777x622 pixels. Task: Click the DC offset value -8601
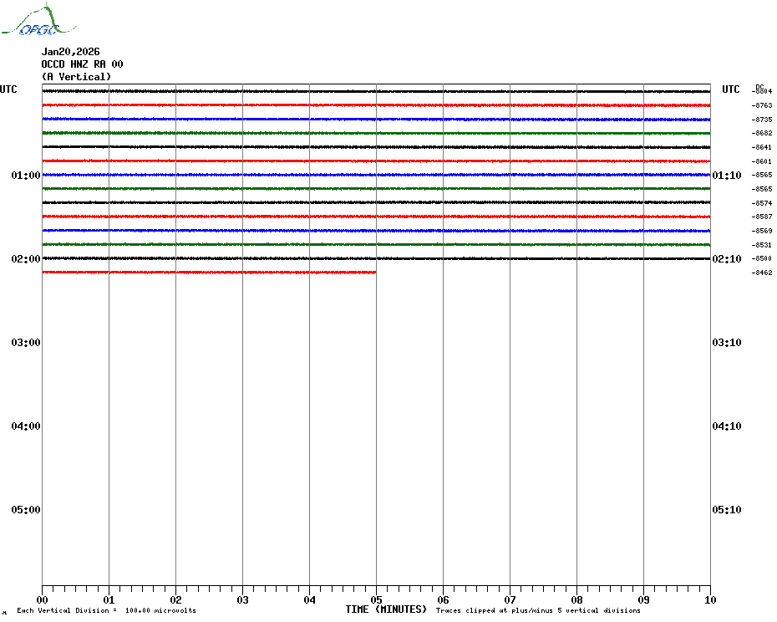762,161
